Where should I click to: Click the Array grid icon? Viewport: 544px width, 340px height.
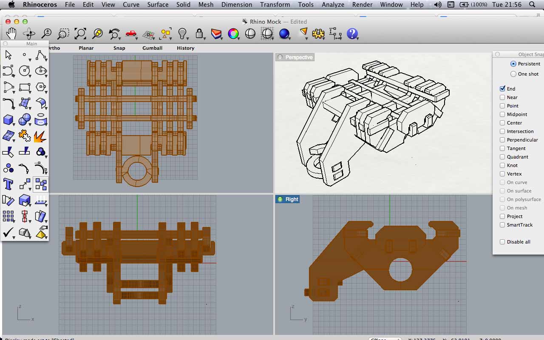8,216
